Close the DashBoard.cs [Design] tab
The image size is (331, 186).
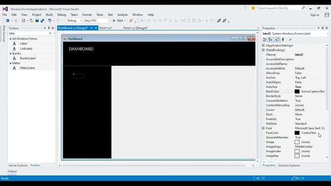click(x=96, y=28)
